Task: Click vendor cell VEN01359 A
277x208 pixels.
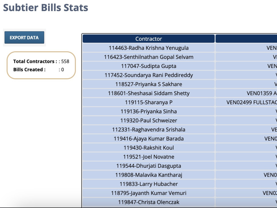Action: point(246,93)
